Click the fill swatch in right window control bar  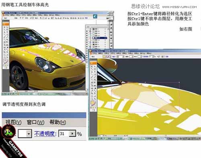105,57
